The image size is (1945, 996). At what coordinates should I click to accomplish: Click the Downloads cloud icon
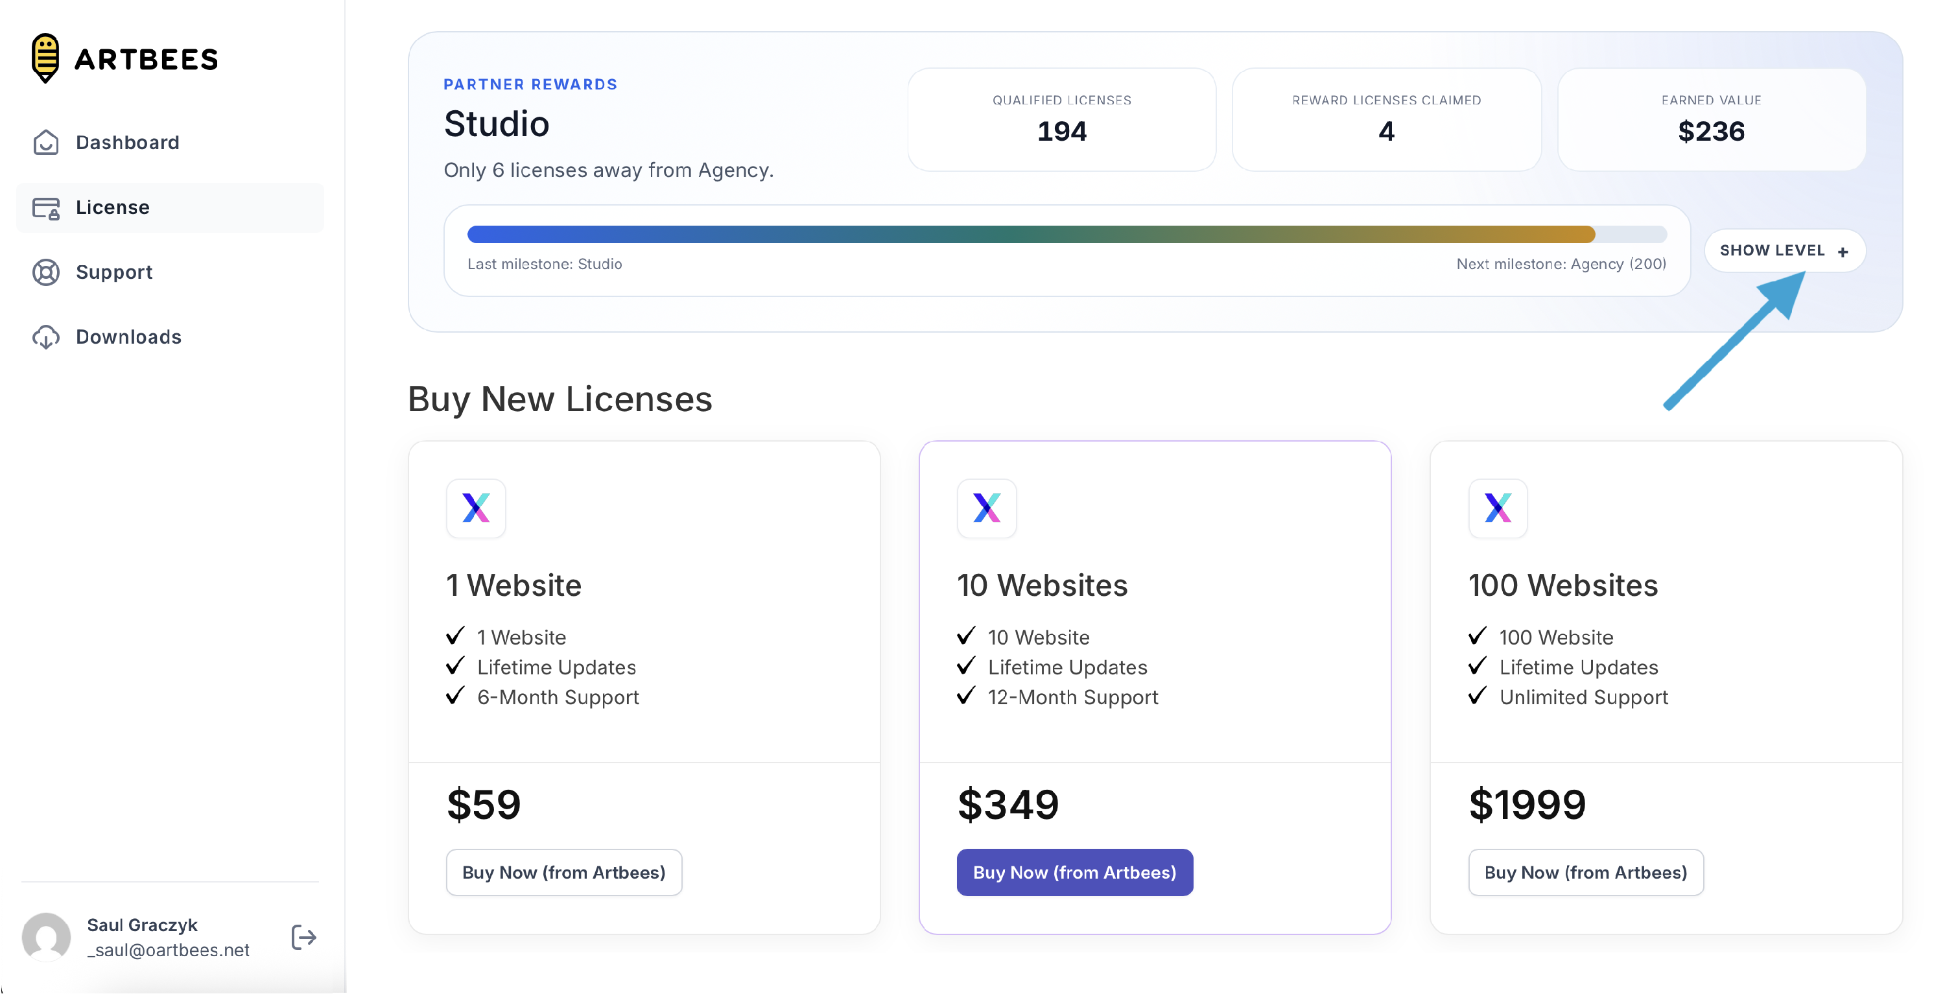tap(45, 337)
